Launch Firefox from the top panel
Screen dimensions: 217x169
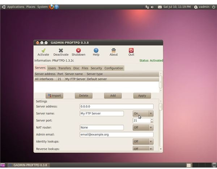(x=51, y=7)
